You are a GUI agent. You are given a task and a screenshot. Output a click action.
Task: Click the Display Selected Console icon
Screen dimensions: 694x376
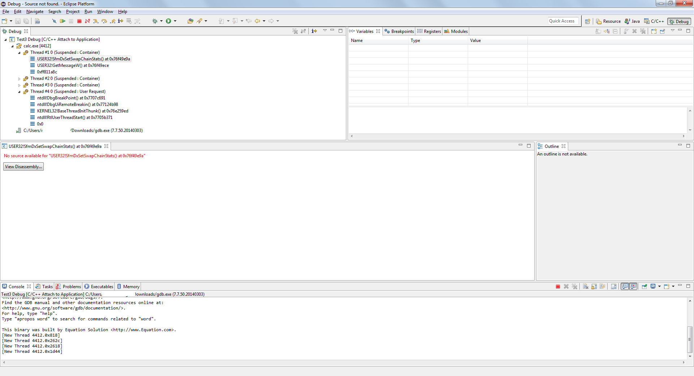(653, 287)
